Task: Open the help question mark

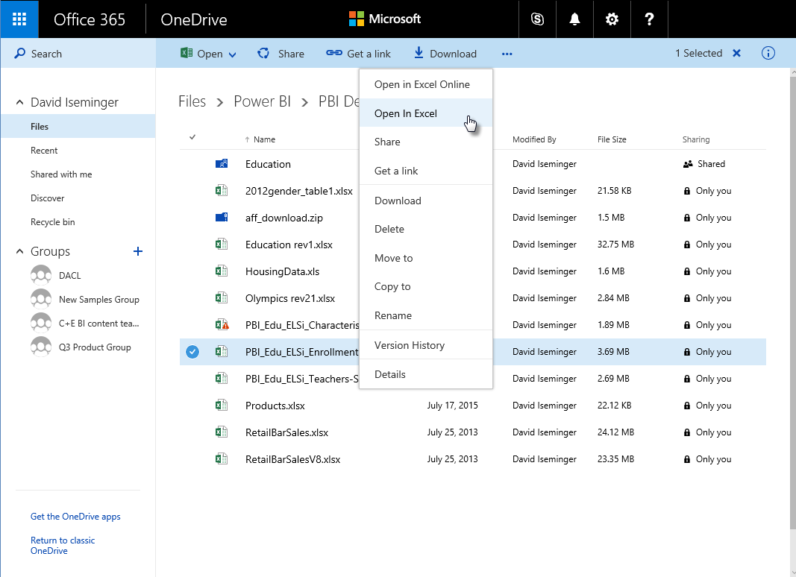Action: pos(649,19)
